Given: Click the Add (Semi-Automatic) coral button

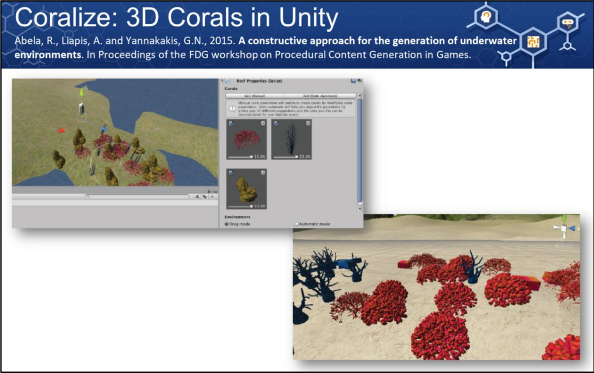Looking at the screenshot, I should [320, 96].
